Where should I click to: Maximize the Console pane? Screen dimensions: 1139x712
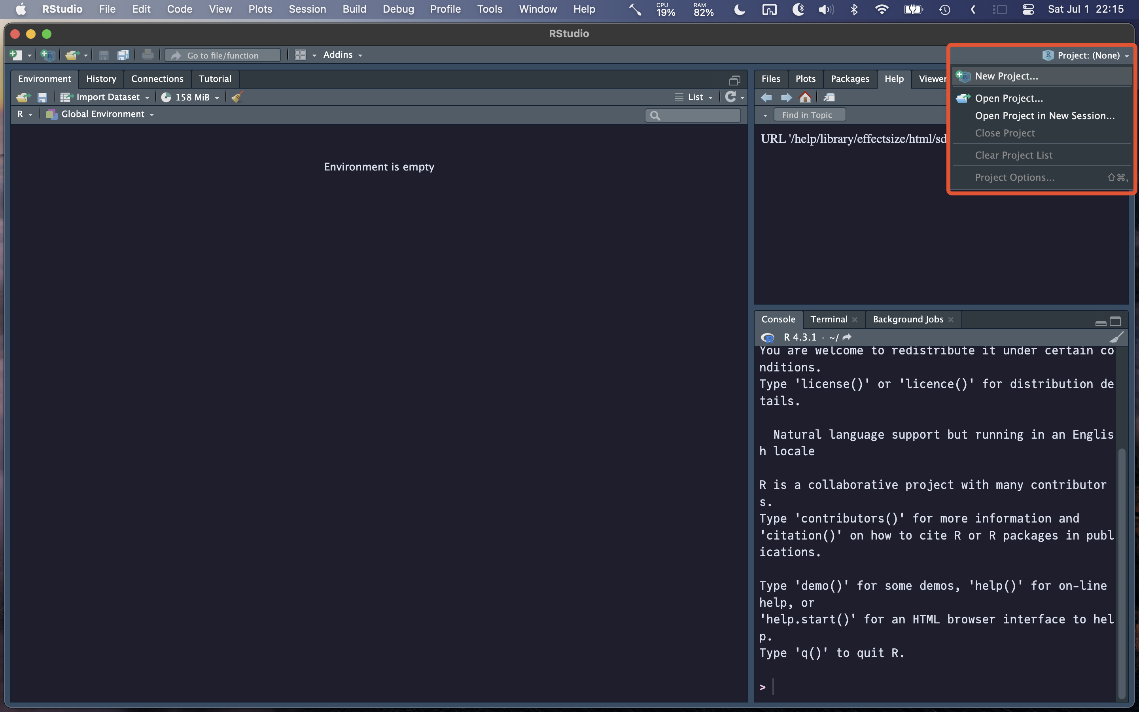(x=1115, y=321)
